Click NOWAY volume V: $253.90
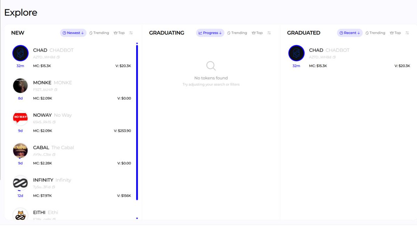The width and height of the screenshot is (417, 227). (122, 131)
